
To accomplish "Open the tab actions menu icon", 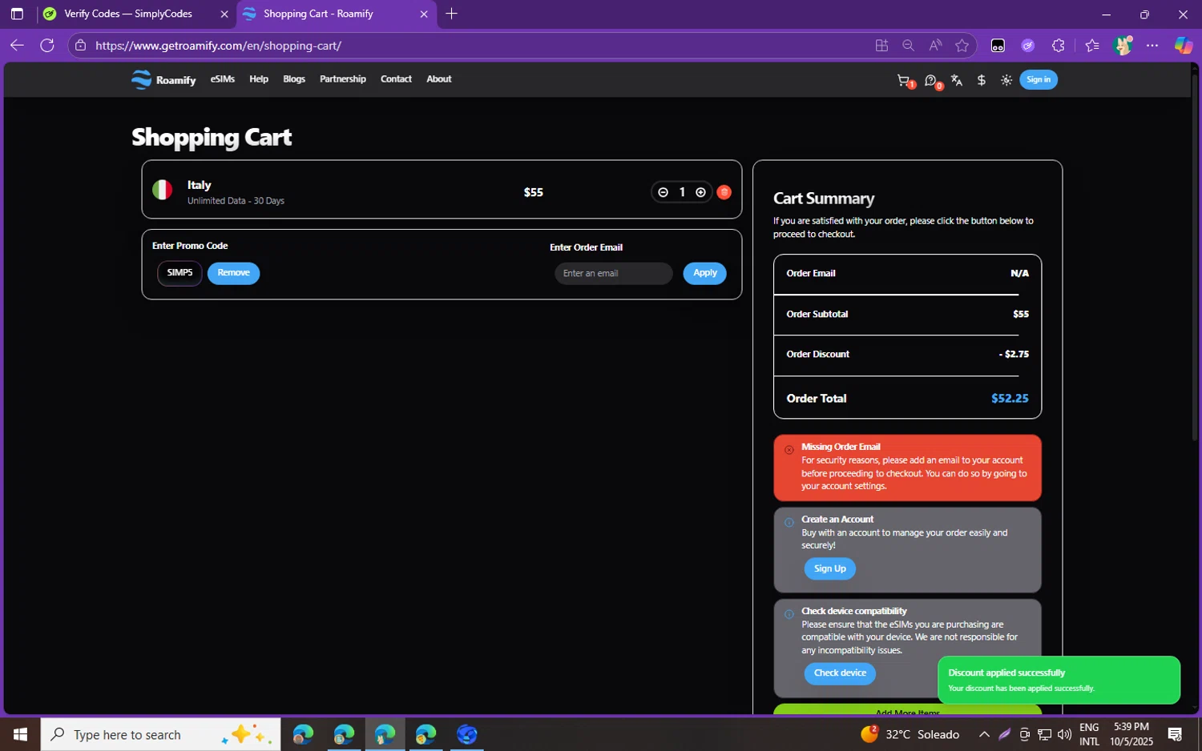I will coord(17,14).
